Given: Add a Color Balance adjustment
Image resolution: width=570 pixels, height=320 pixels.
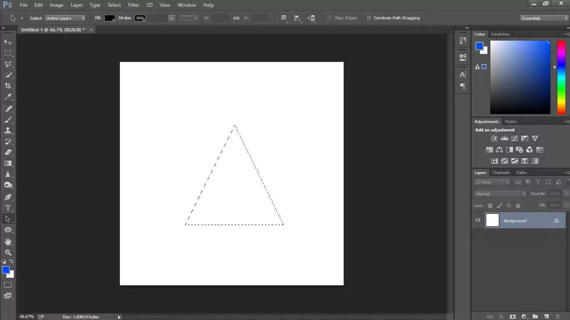Looking at the screenshot, I should click(x=500, y=150).
